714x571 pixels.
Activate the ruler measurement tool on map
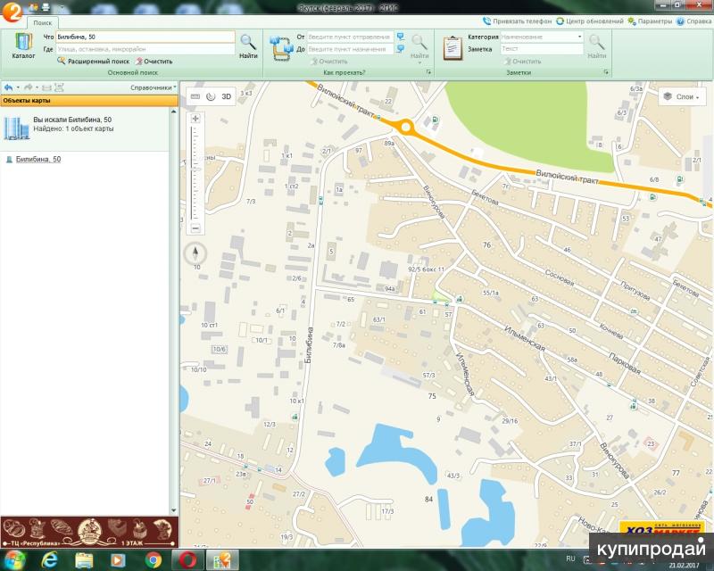point(195,96)
